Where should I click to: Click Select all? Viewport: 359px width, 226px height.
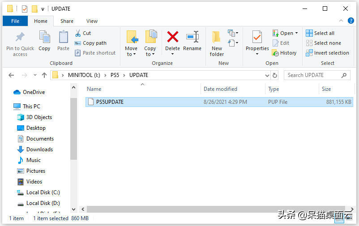tap(320, 33)
